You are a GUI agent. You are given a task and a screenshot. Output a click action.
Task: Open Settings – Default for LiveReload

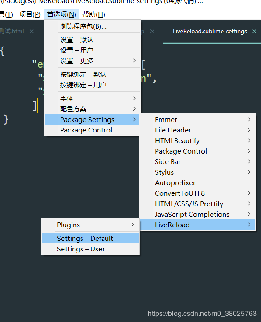tap(90, 238)
